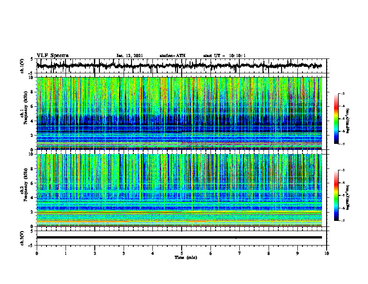Screen dimensions: 368x284
Task: Select the "start UT = 10:10:1" text
Action: click(224, 56)
